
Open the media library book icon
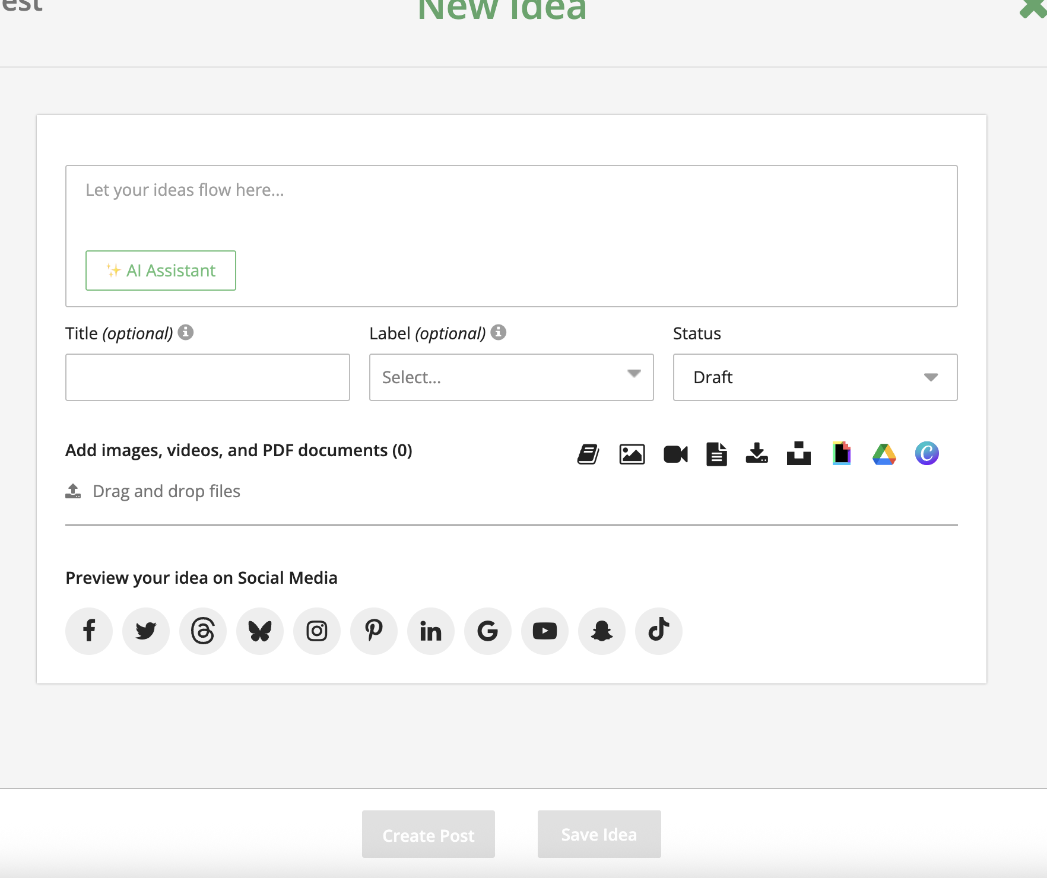(588, 454)
